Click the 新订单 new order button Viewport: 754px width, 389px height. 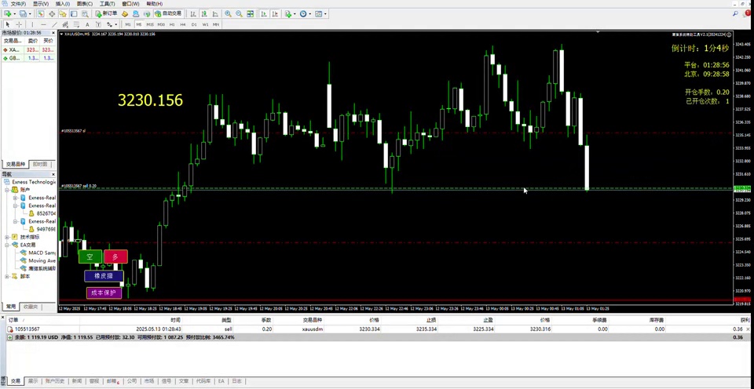click(106, 14)
